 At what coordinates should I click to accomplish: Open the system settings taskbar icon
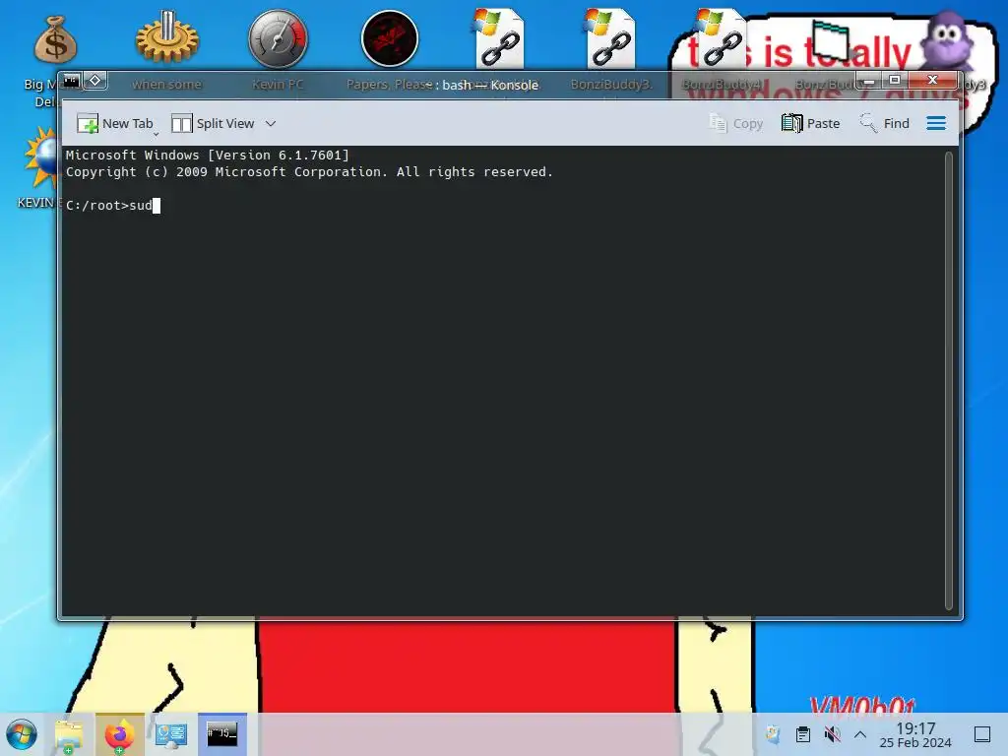(171, 734)
